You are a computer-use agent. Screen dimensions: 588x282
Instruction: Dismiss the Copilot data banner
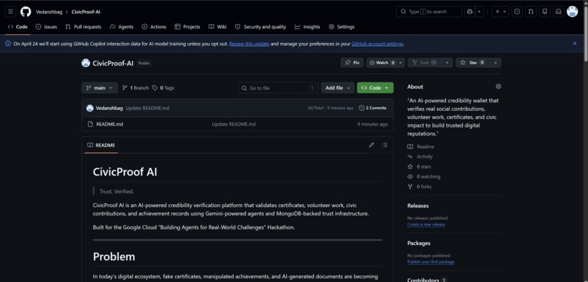point(574,44)
